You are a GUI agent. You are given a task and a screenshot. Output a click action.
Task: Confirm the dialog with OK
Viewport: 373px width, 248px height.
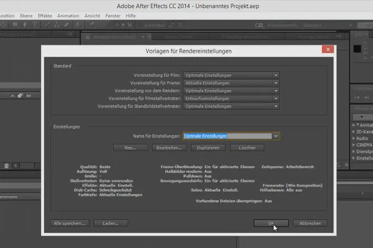point(271,223)
